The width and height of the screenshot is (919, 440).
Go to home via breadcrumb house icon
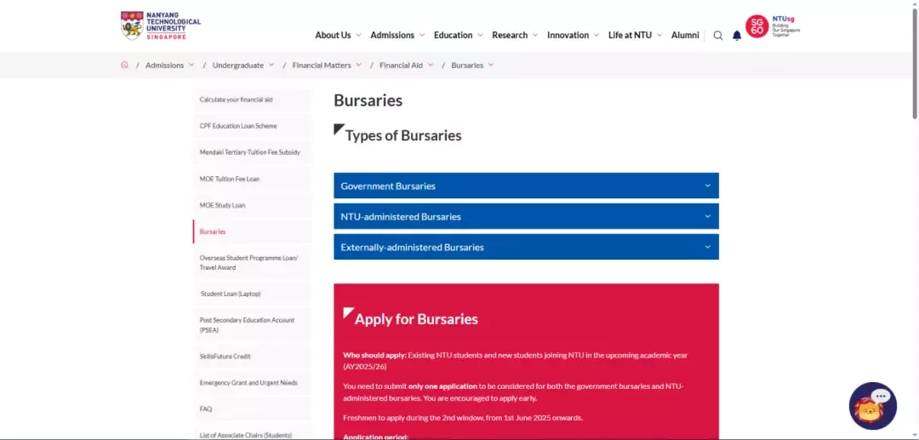click(x=124, y=65)
